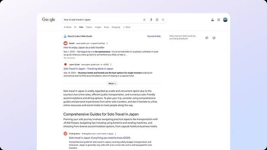The image size is (267, 150).
Task: Give thumbs down feedback on Web Guide
Action: pyautogui.click(x=214, y=38)
